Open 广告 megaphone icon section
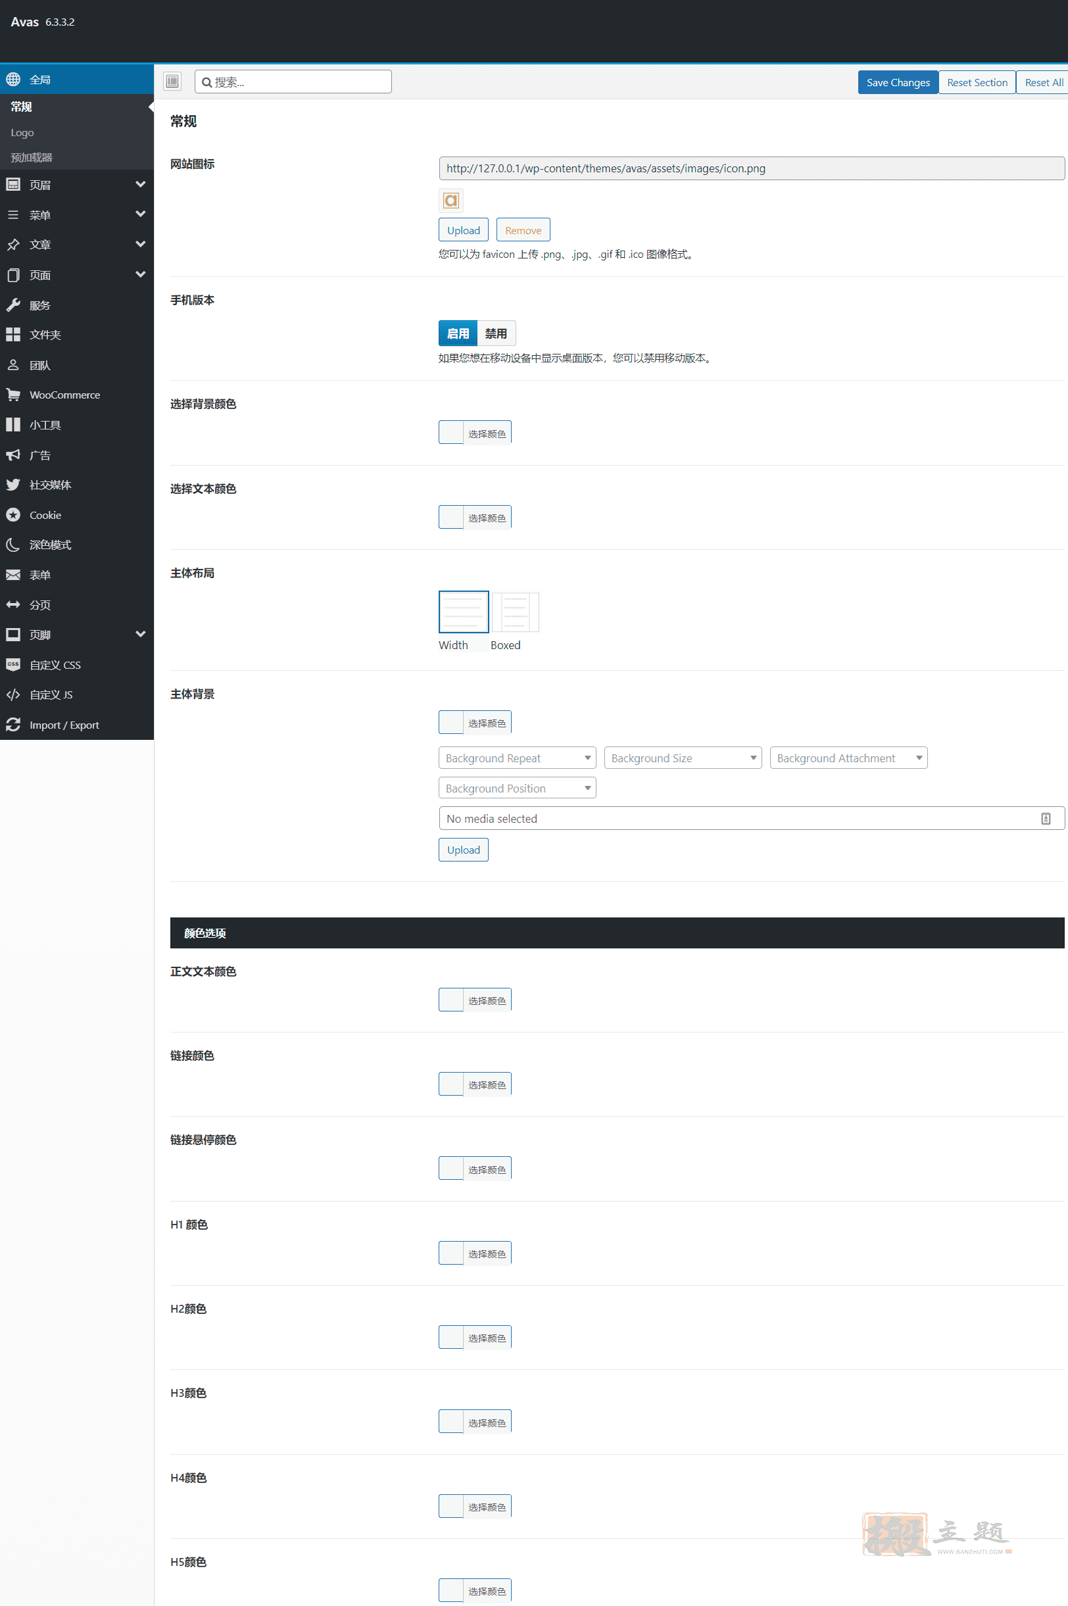 pos(77,455)
